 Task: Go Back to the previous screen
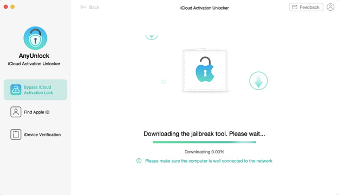(90, 7)
